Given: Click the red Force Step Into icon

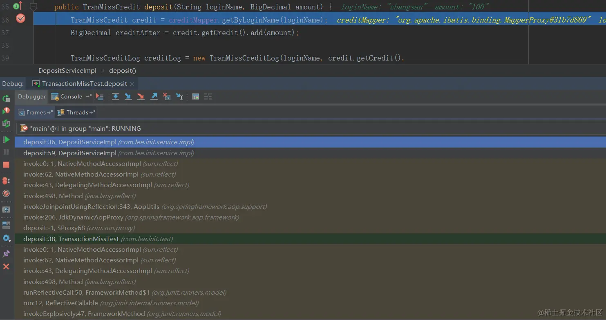Looking at the screenshot, I should coord(141,96).
